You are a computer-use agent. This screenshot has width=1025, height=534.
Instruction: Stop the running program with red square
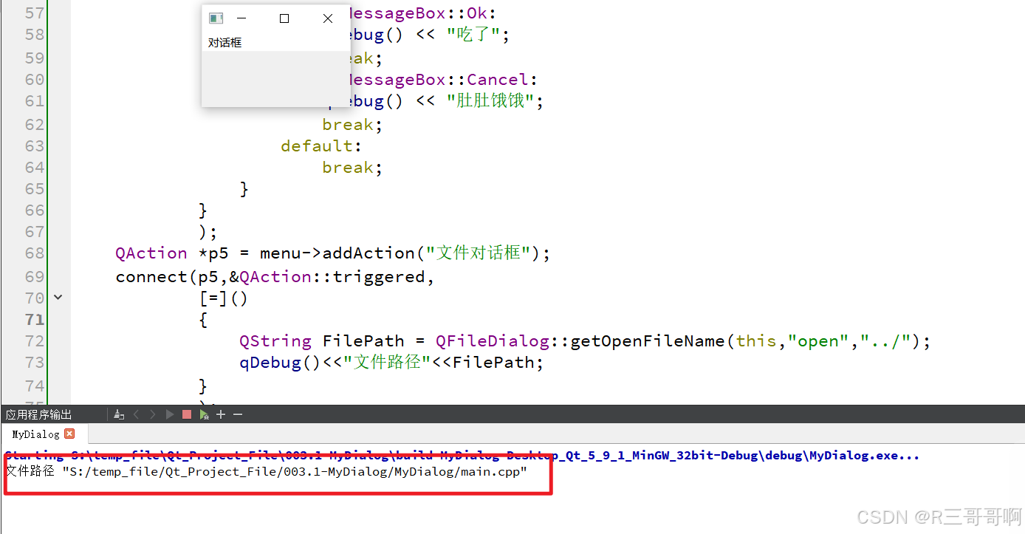(x=187, y=415)
